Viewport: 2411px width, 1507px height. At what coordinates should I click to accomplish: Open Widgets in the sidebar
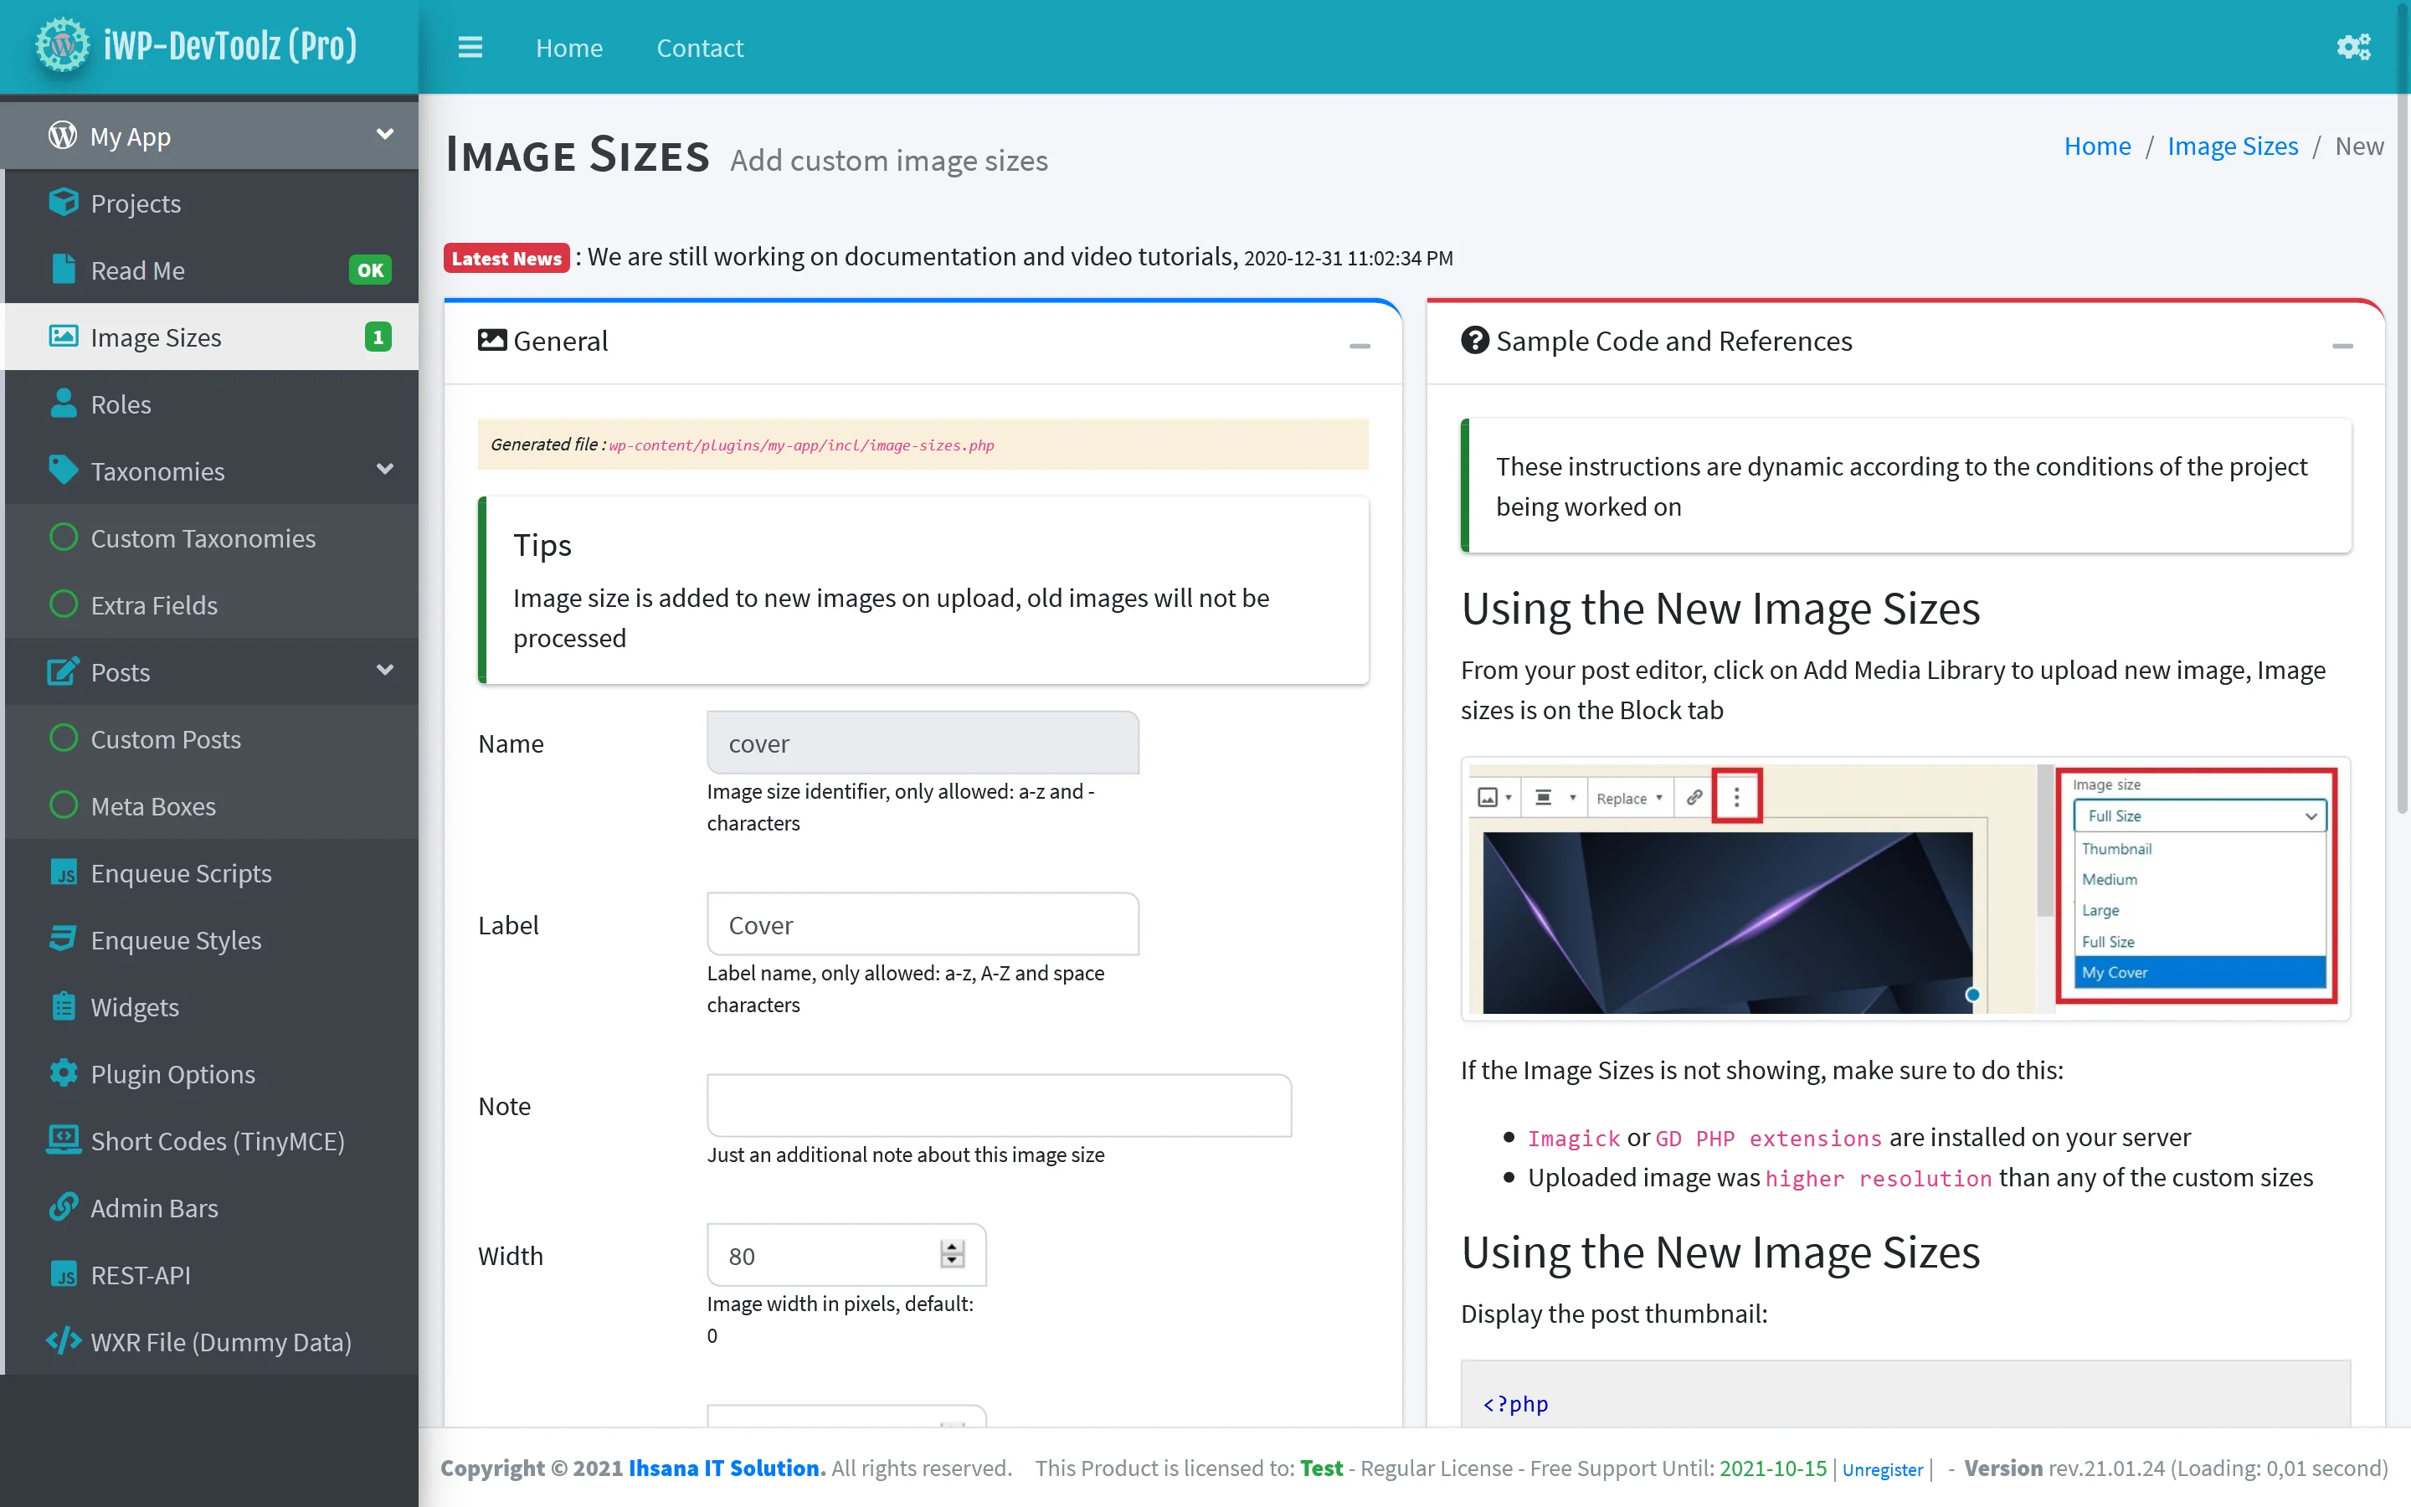point(211,1006)
